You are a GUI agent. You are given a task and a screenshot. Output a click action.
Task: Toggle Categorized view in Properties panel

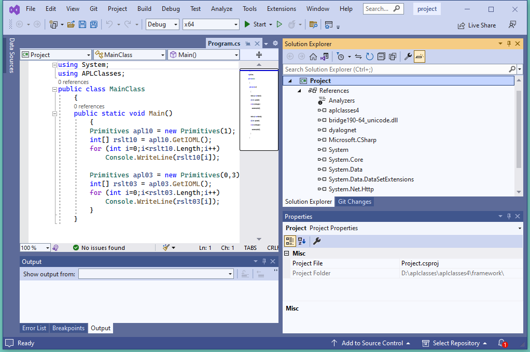pyautogui.click(x=290, y=241)
